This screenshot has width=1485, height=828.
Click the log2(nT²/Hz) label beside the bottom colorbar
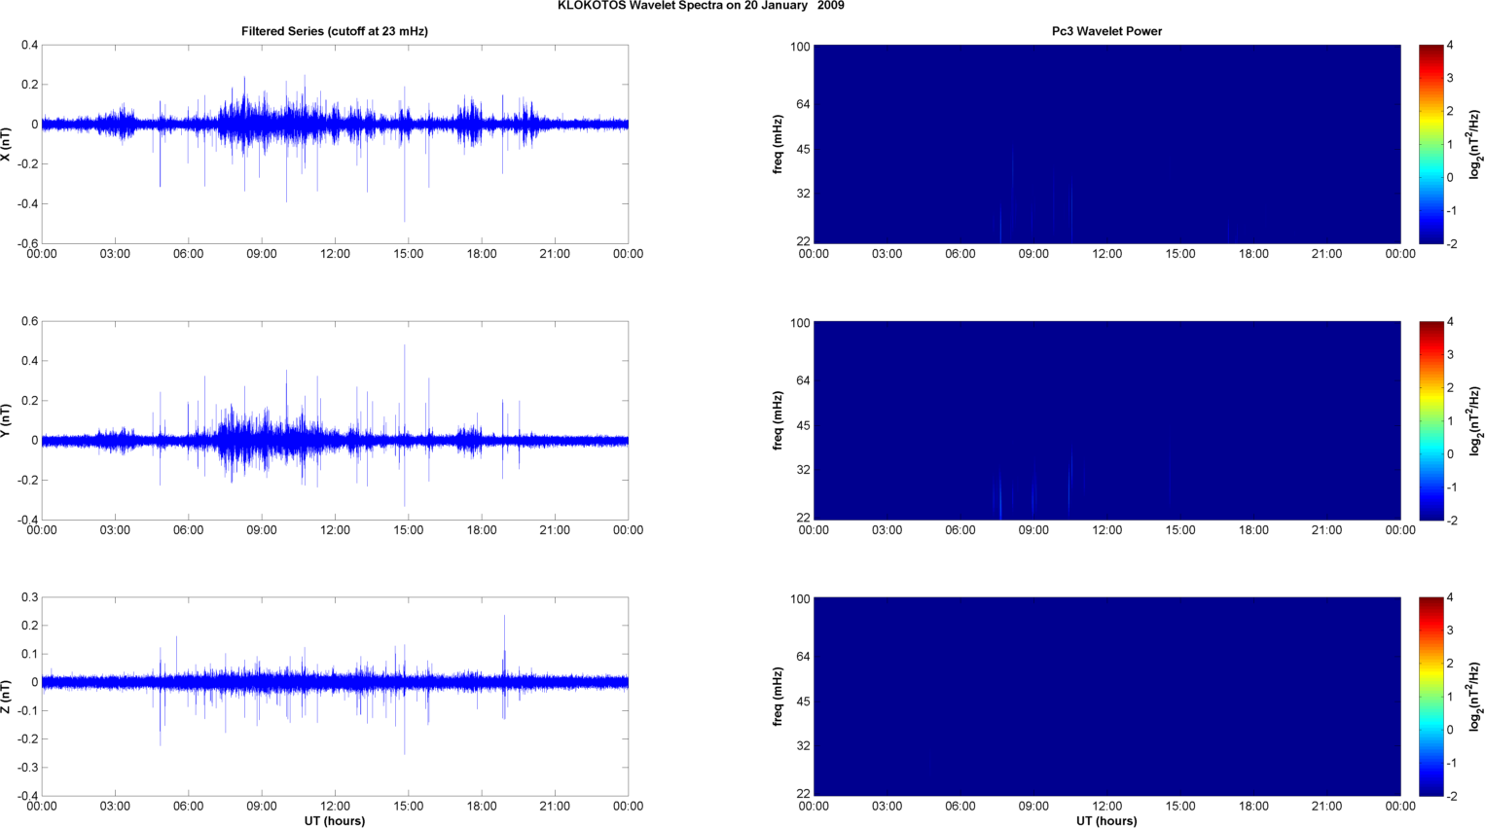pyautogui.click(x=1475, y=697)
